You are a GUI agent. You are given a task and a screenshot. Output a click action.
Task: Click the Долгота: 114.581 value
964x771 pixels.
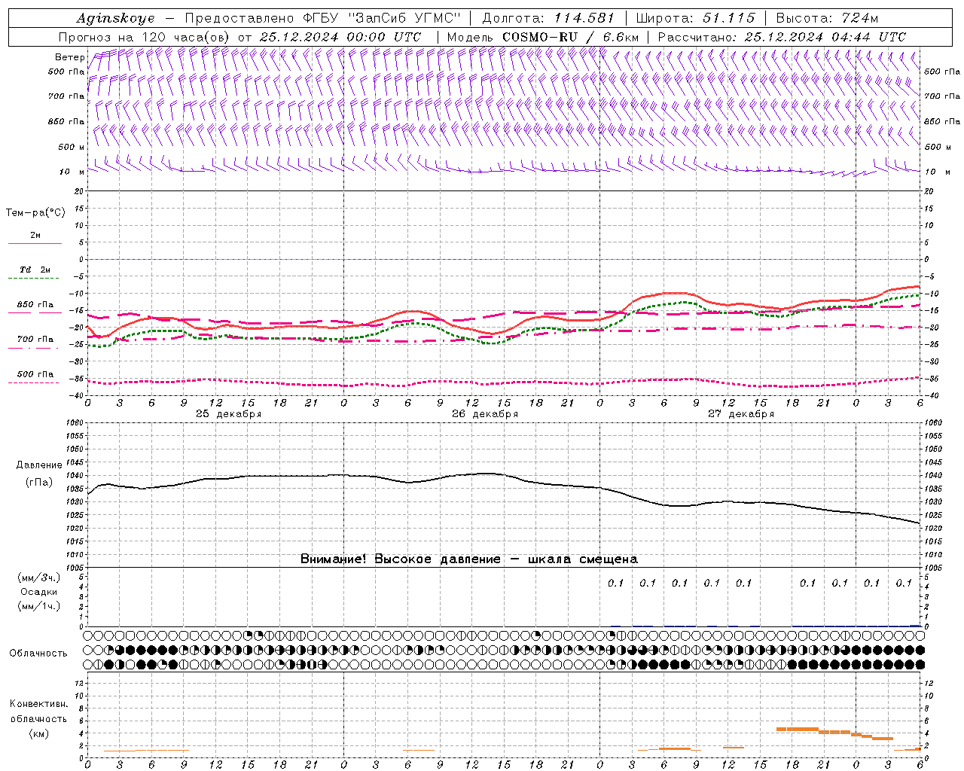click(x=548, y=18)
